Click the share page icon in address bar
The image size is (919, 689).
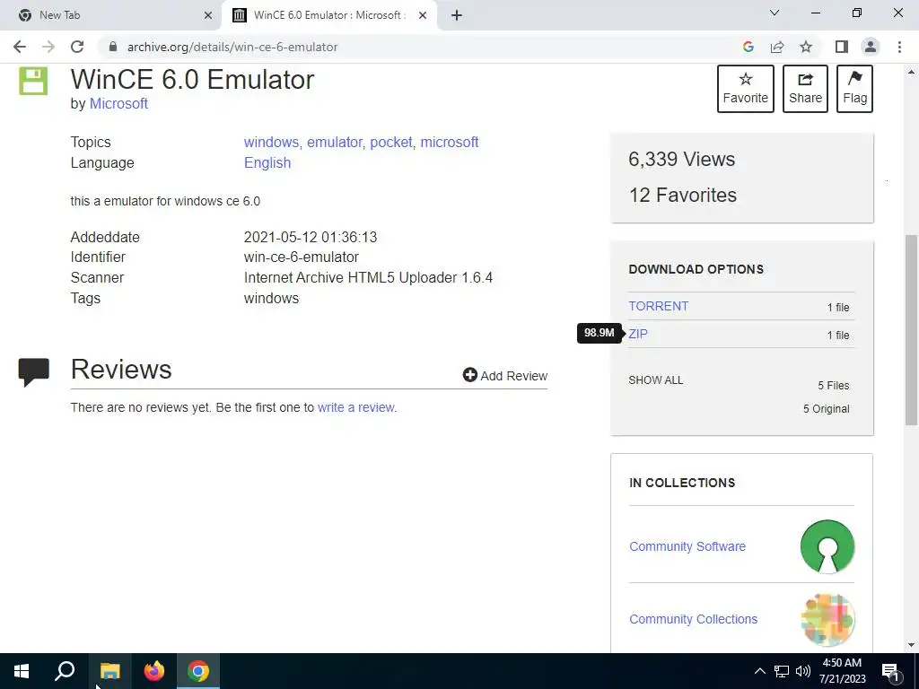777,47
